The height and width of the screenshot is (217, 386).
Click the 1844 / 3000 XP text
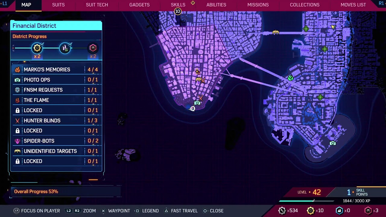356,201
